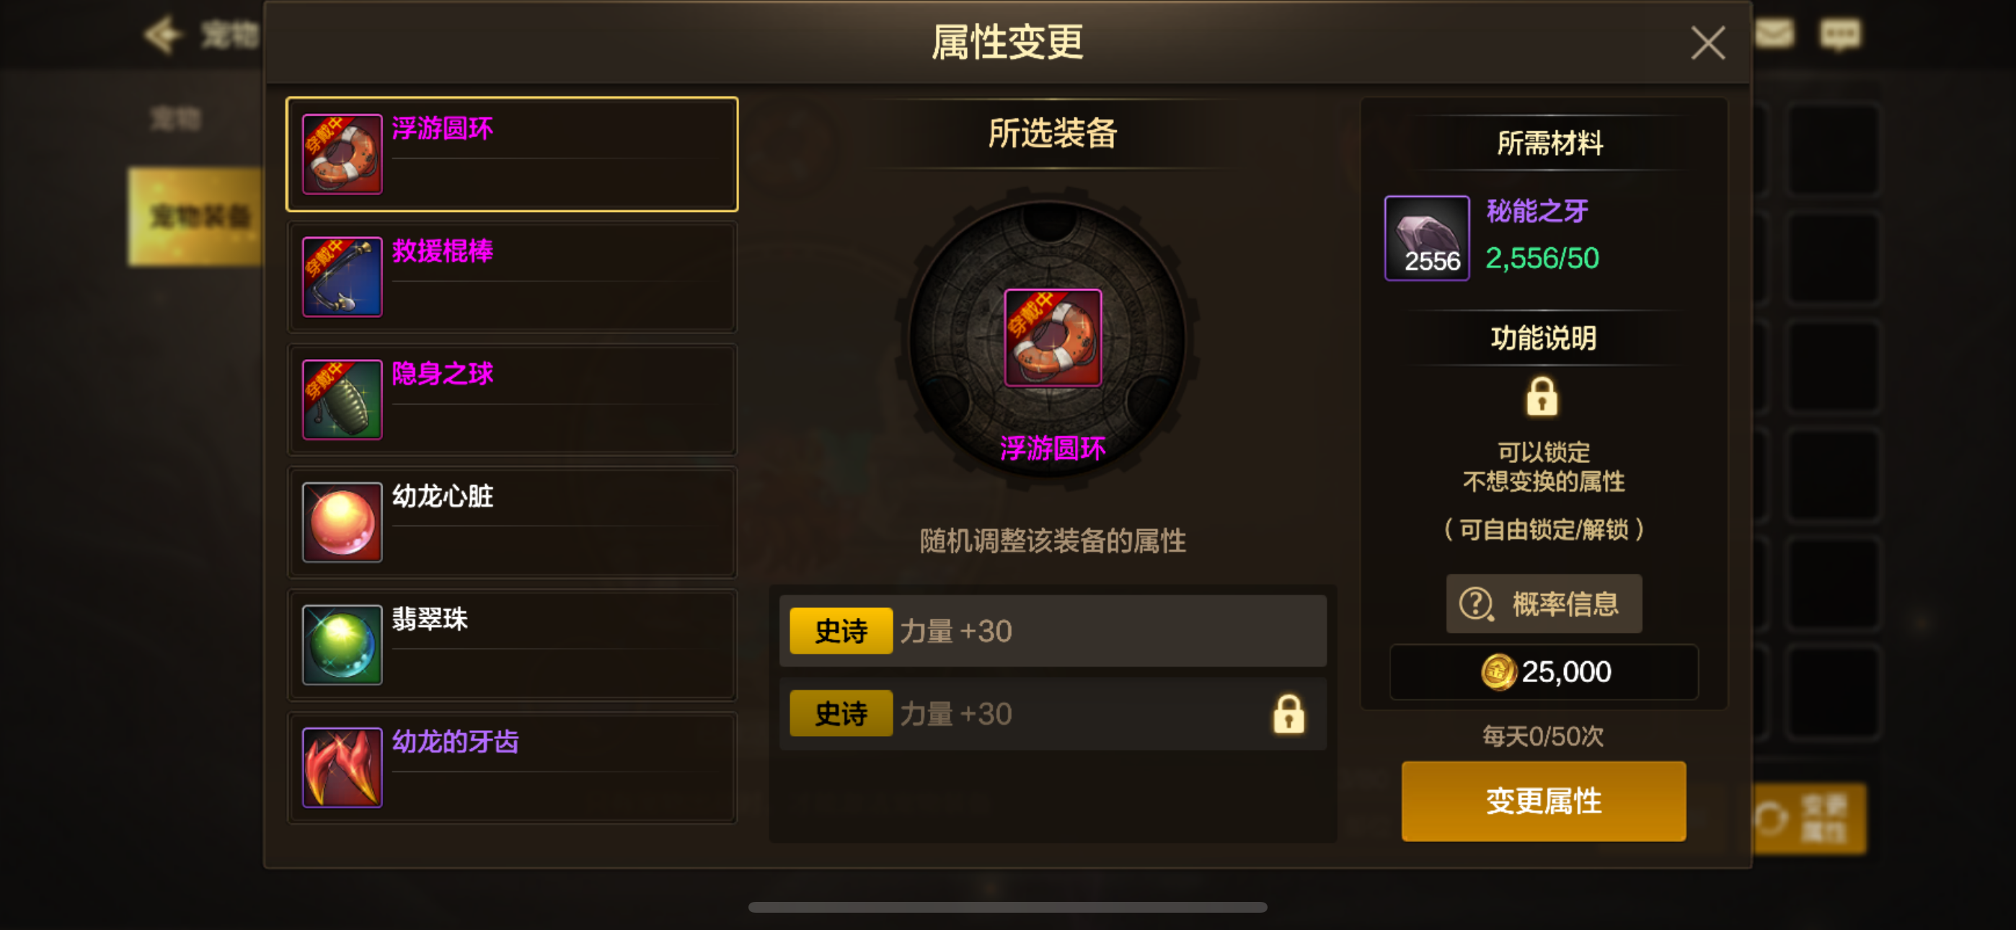Image resolution: width=2016 pixels, height=930 pixels.
Task: Click the lock icon under 功能说明
Action: 1542,396
